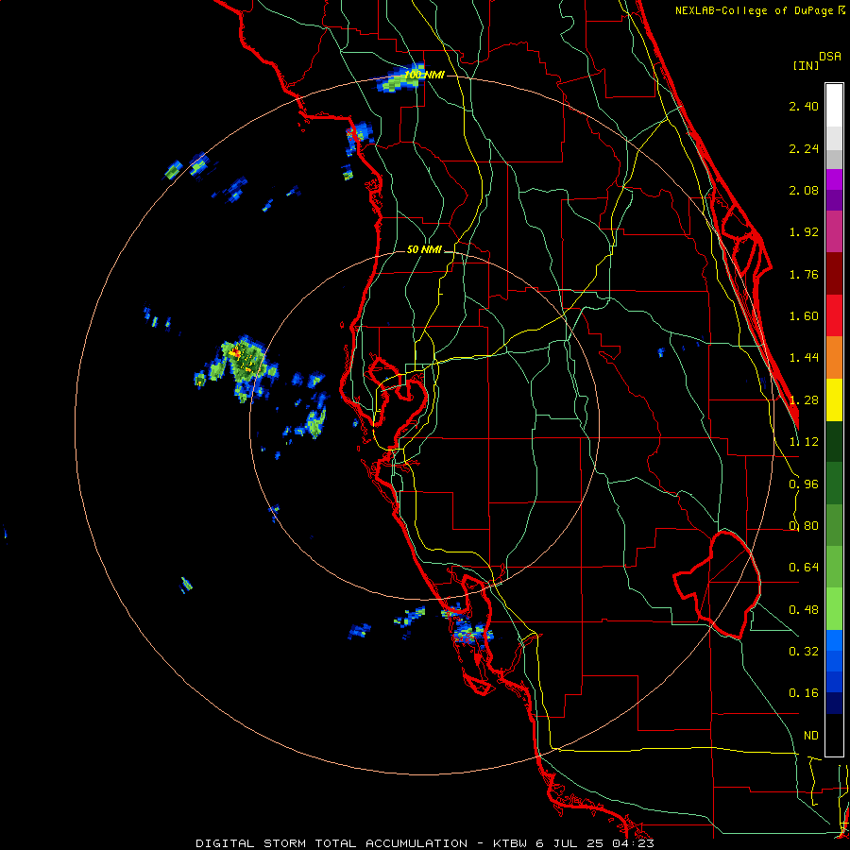Click the 04:23 timestamp text
The height and width of the screenshot is (850, 850).
click(631, 843)
